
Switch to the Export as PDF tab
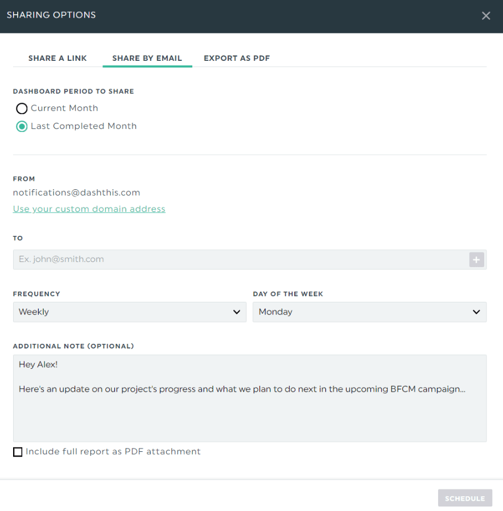click(237, 59)
